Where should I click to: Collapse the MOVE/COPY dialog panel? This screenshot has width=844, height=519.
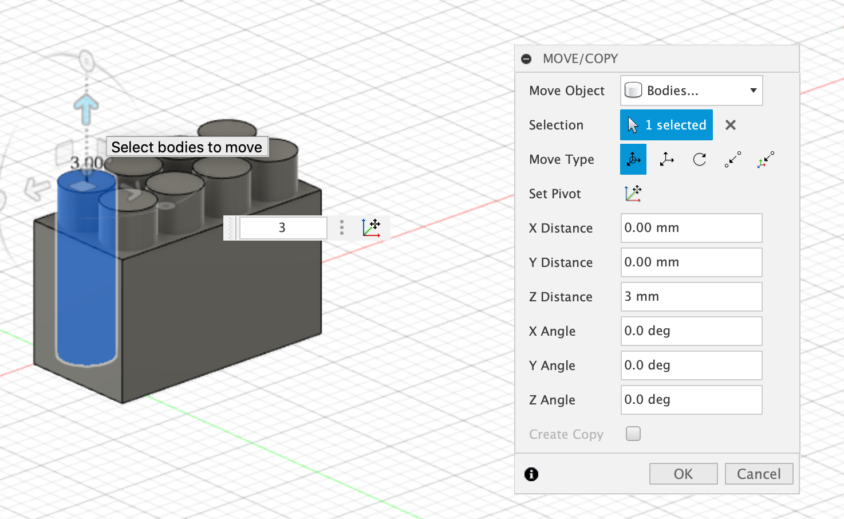point(526,59)
